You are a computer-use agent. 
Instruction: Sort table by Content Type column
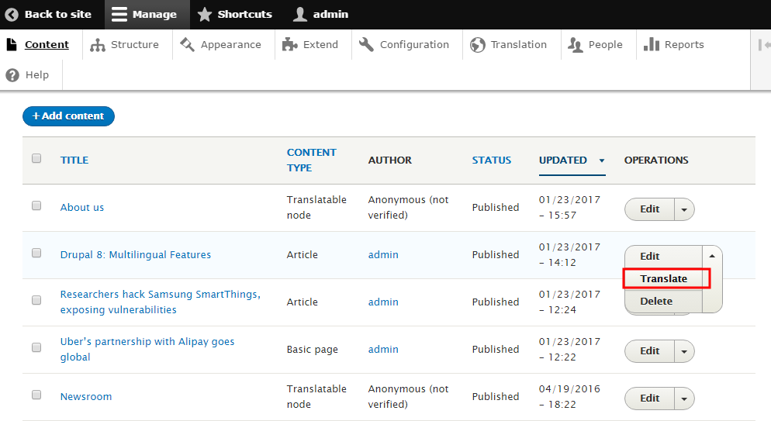311,160
